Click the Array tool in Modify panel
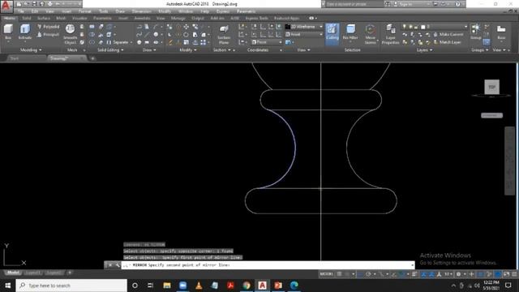 click(204, 42)
